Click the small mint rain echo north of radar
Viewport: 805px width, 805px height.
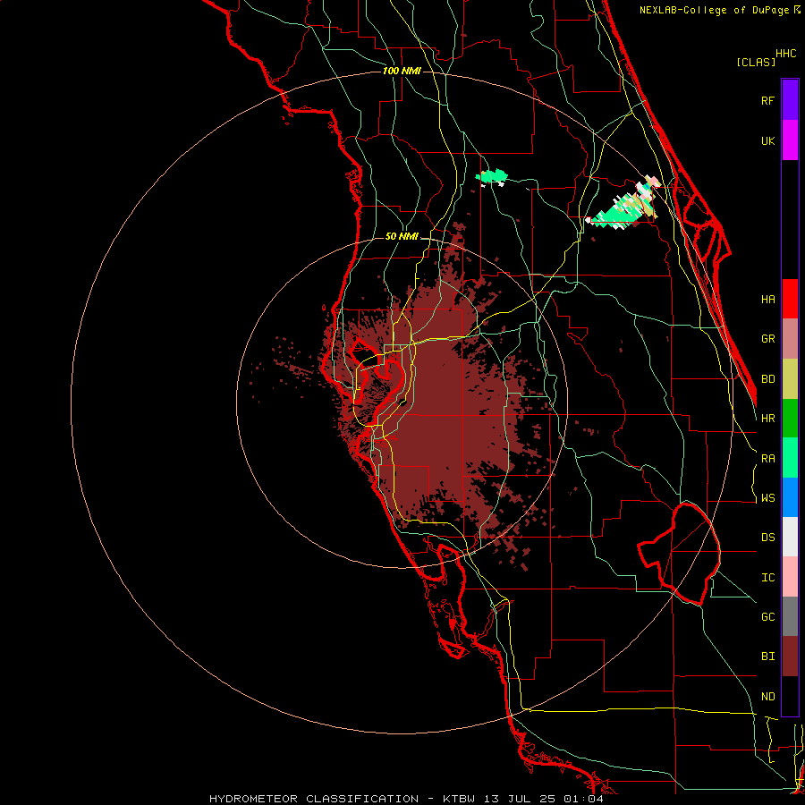492,177
